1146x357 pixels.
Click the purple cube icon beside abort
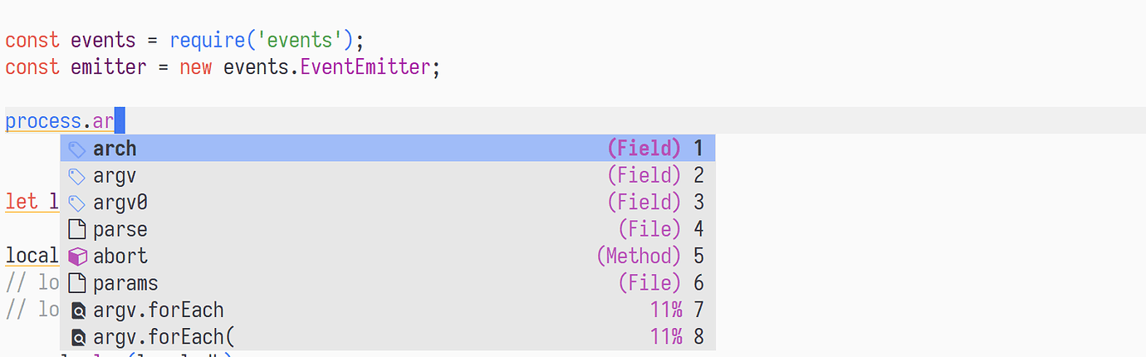pos(77,257)
